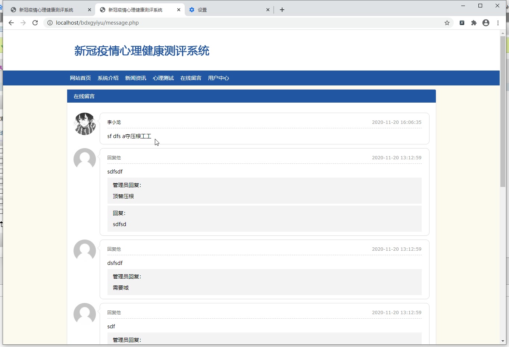
Task: Click the dark X extension icon in toolbar
Action: click(462, 23)
